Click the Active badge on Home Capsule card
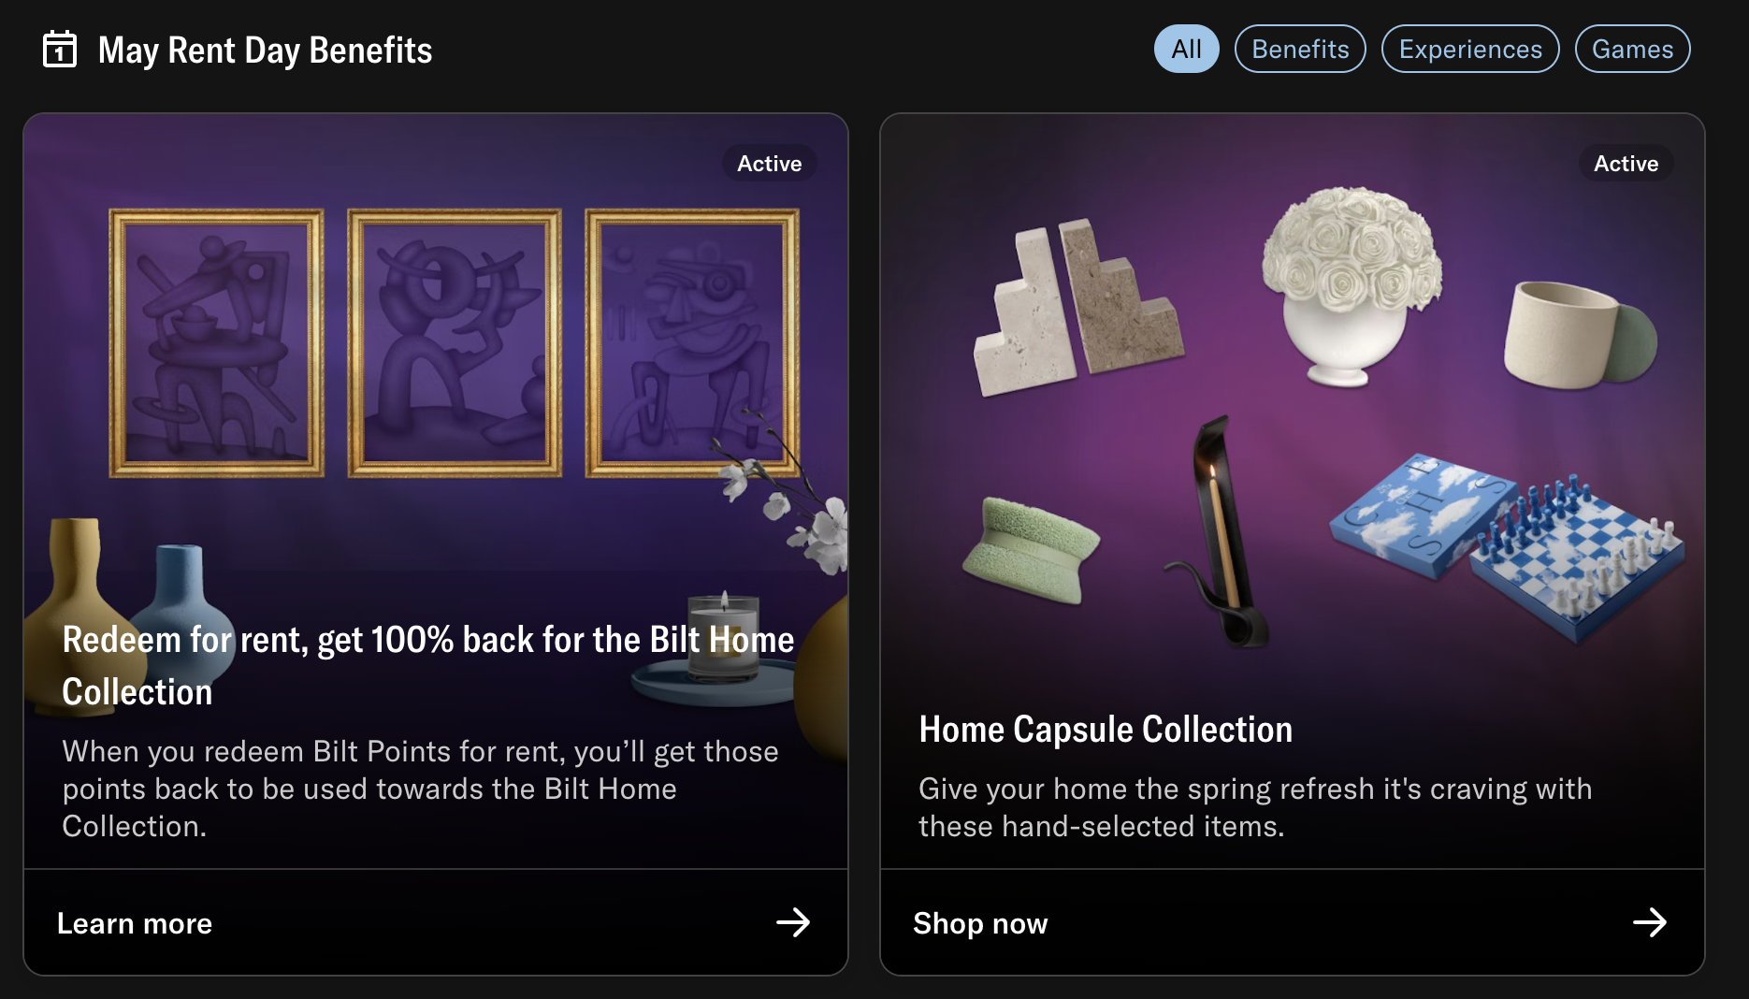The height and width of the screenshot is (999, 1749). [x=1626, y=164]
